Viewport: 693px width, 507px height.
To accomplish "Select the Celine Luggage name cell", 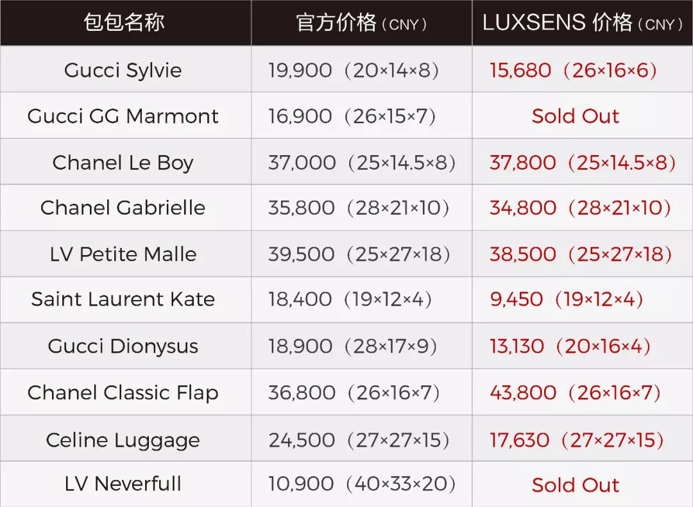I will click(x=123, y=440).
